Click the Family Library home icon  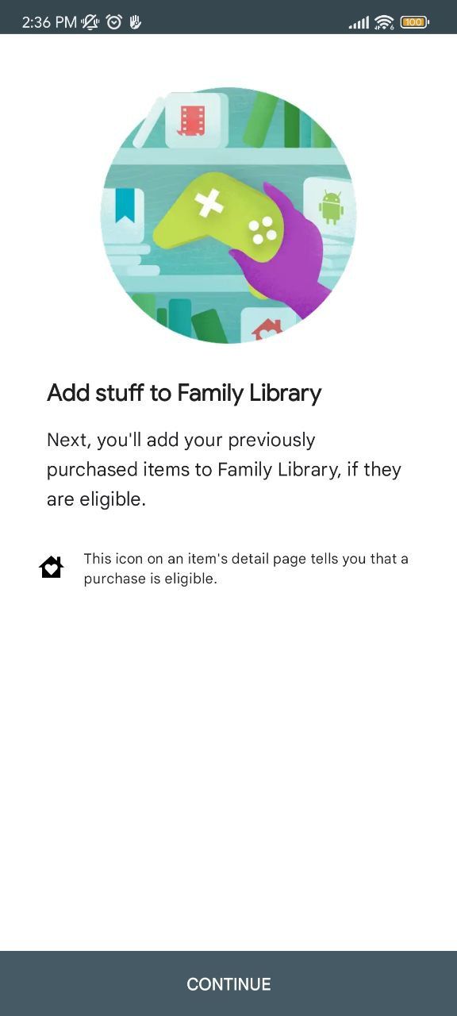51,566
